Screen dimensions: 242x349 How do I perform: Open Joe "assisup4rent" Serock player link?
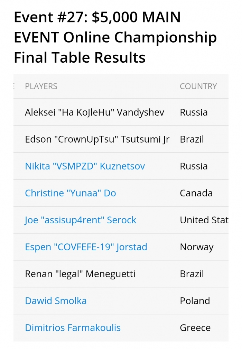(81, 220)
